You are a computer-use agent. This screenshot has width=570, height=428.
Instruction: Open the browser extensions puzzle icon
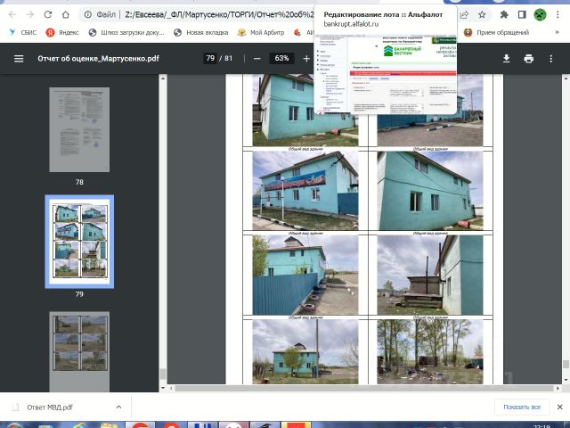click(505, 15)
